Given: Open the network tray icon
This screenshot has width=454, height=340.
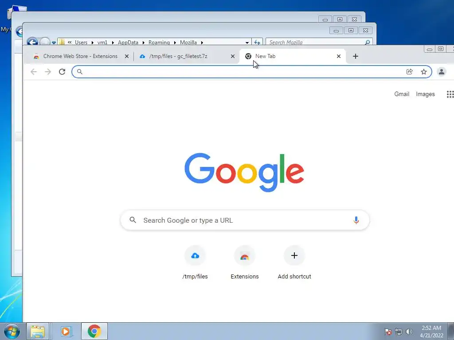Looking at the screenshot, I should [399, 332].
